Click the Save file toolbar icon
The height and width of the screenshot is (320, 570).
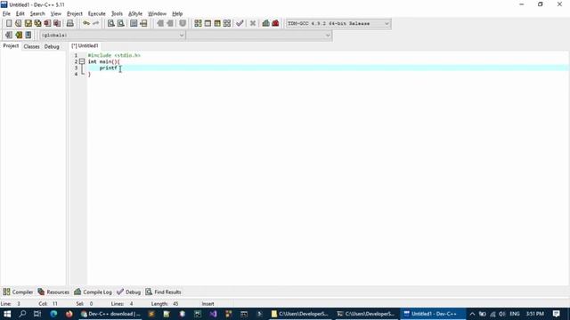tap(28, 23)
